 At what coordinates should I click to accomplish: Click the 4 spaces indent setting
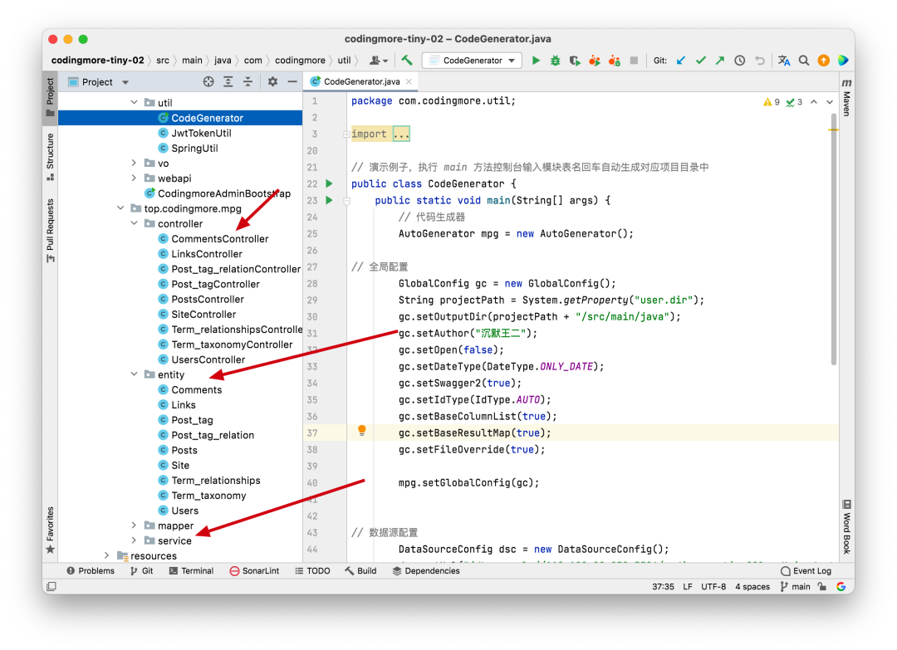[752, 586]
